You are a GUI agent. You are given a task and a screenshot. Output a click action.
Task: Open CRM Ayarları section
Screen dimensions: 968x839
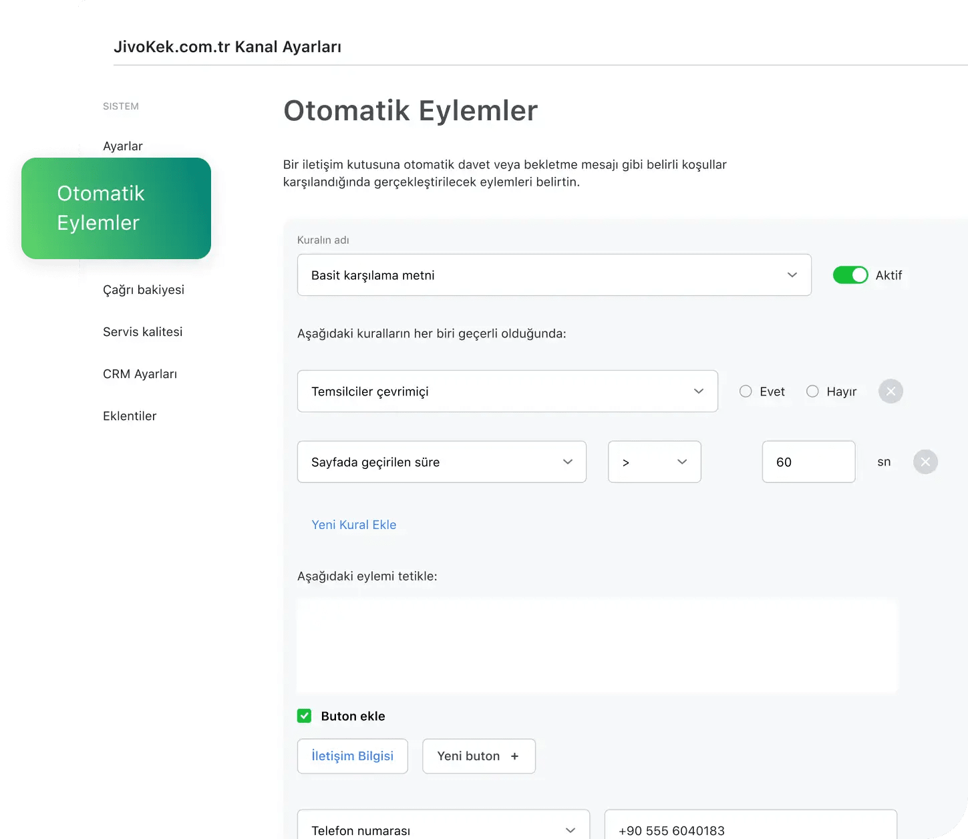pyautogui.click(x=140, y=374)
